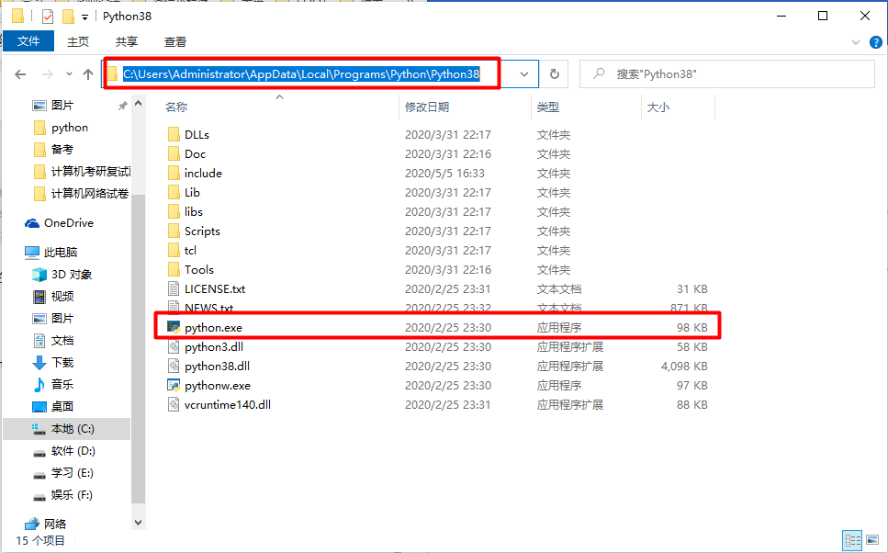Select the 本地 (C:) drive

73,429
